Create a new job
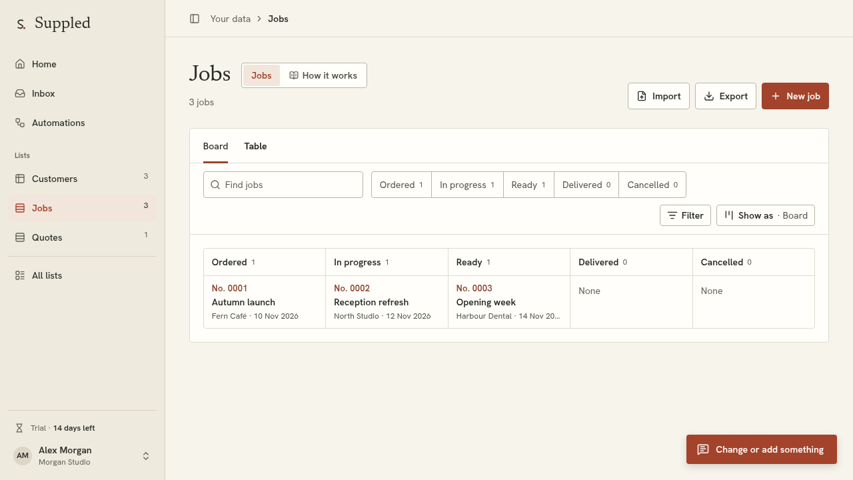The width and height of the screenshot is (853, 480). pyautogui.click(x=795, y=96)
